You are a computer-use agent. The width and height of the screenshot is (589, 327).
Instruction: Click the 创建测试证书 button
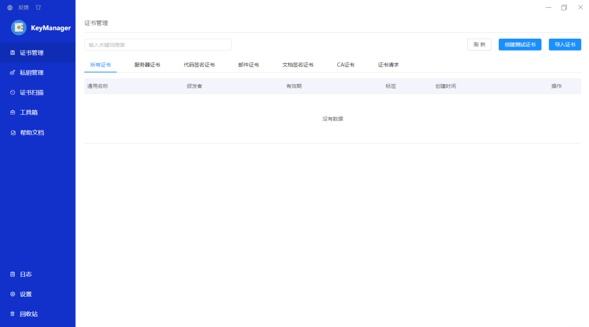[x=520, y=45]
